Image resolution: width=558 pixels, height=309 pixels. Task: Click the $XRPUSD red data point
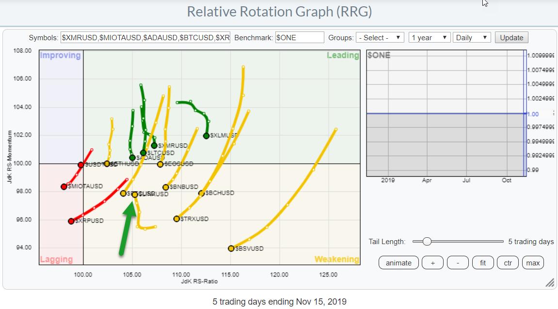(x=71, y=221)
